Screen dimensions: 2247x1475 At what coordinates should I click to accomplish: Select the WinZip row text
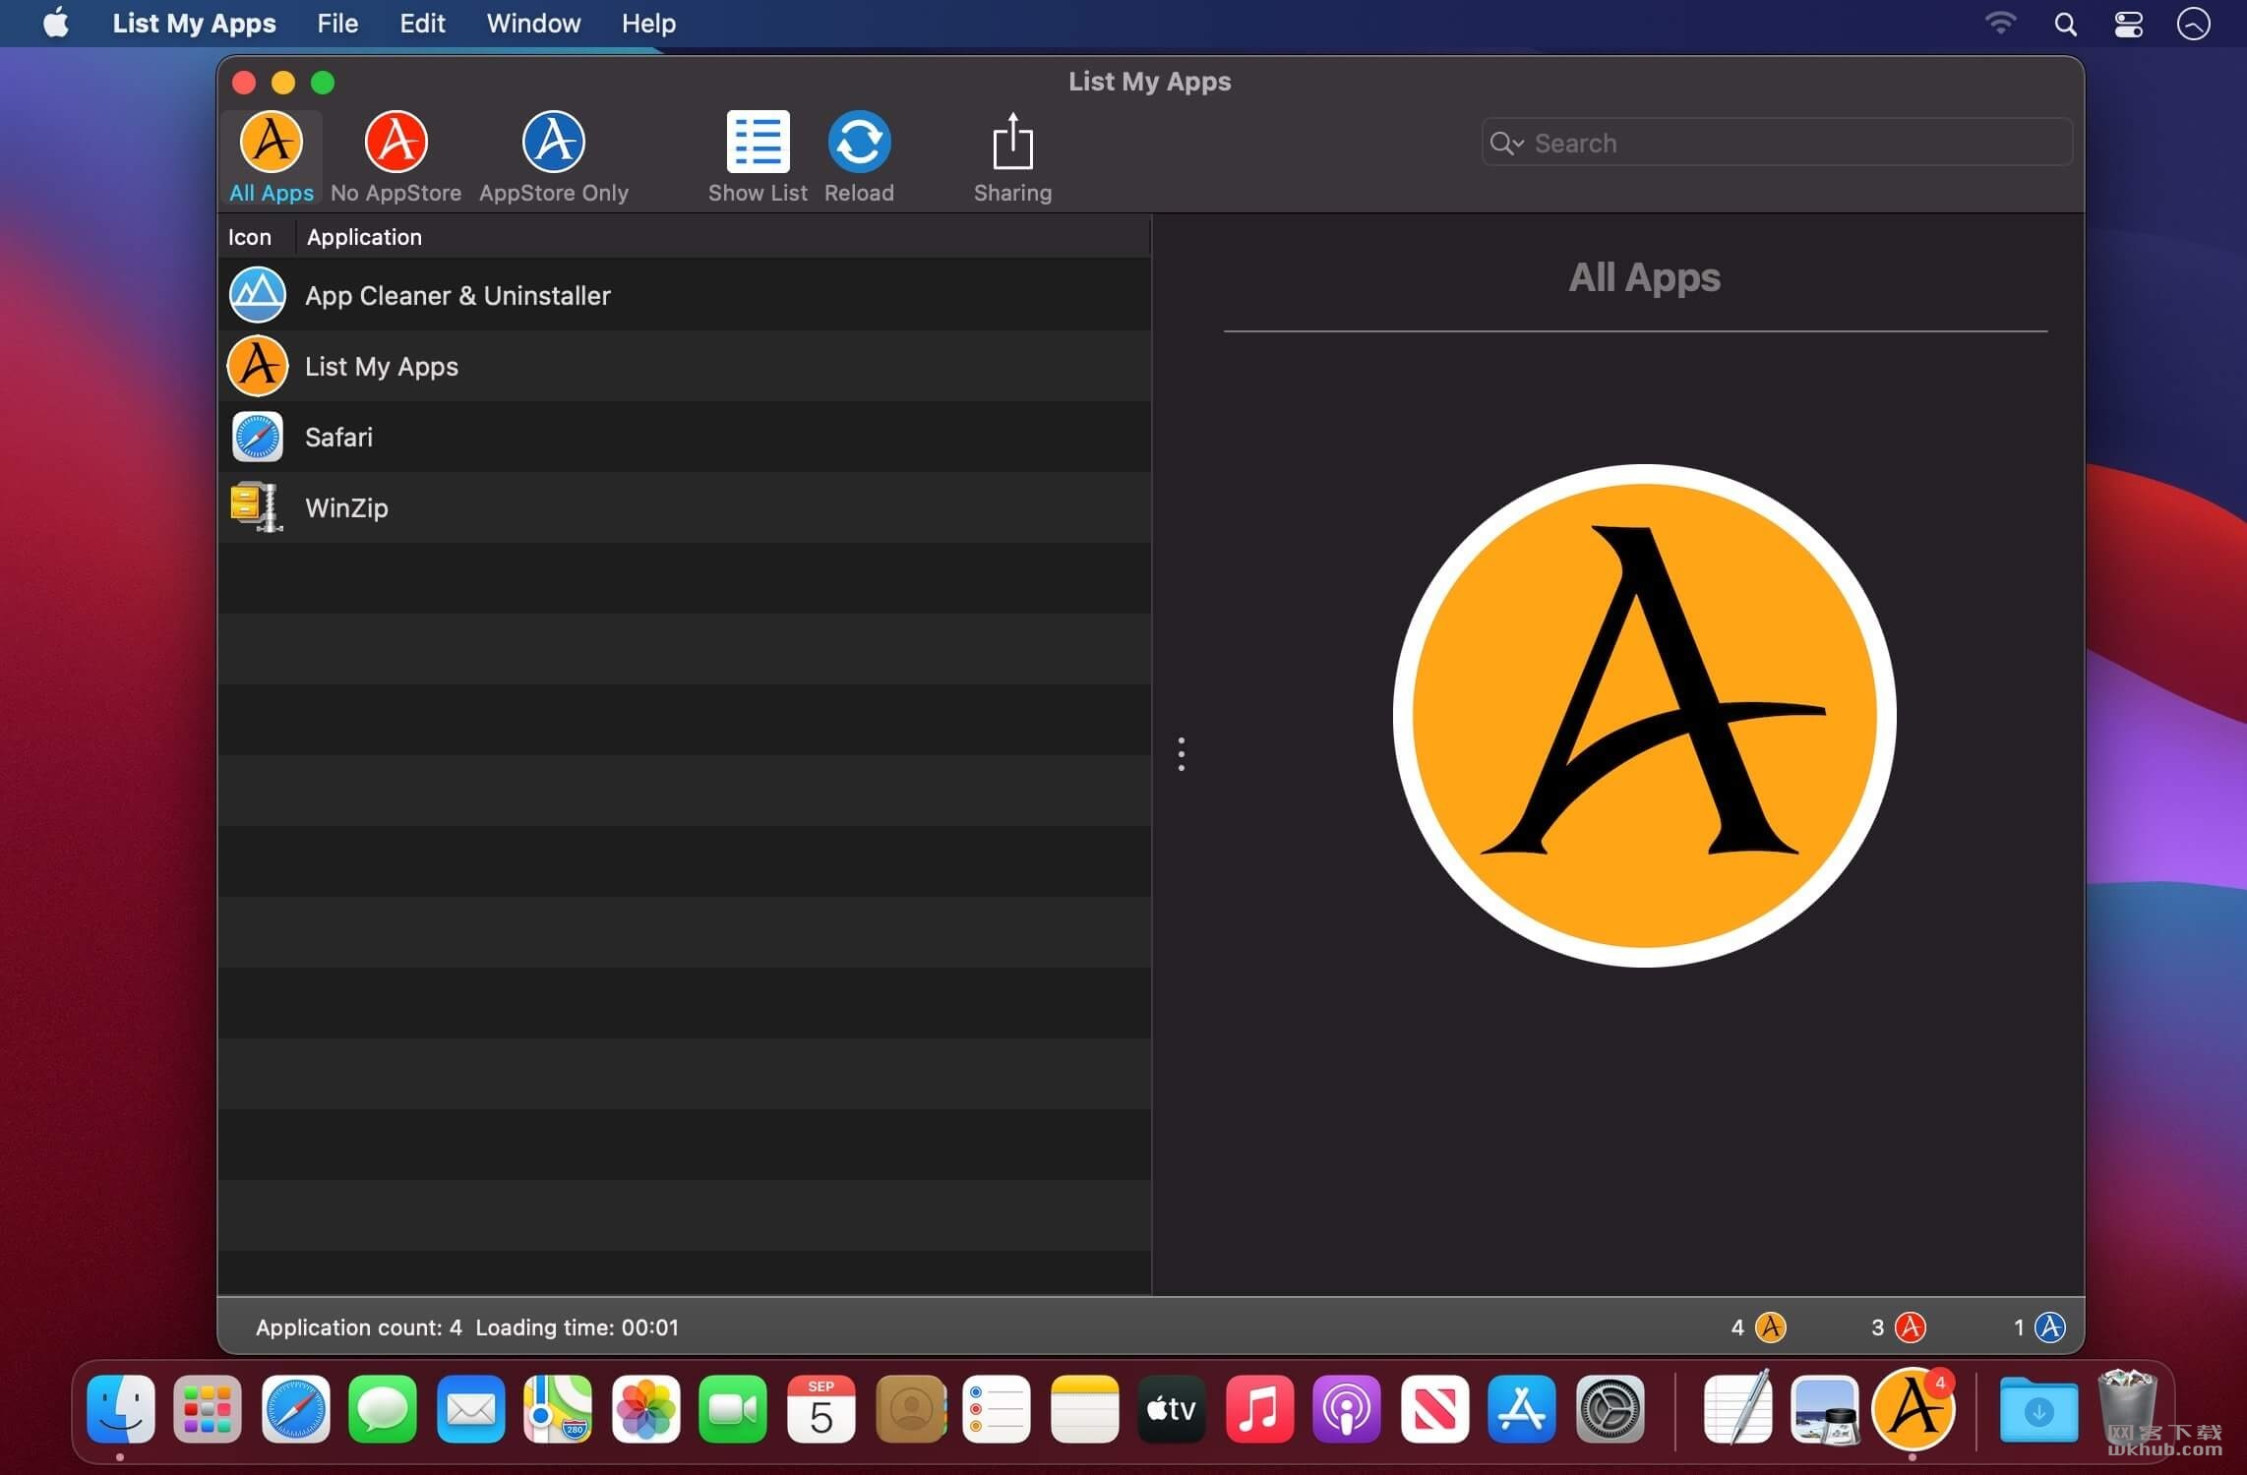click(346, 508)
